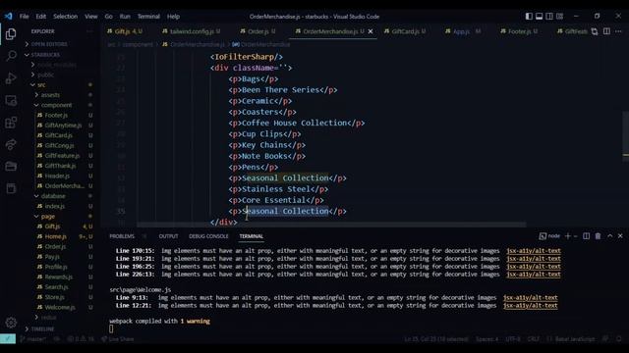
Task: Click CRLF end-of-line selector
Action: tap(534, 339)
